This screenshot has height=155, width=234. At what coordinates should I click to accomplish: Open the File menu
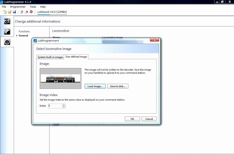pos(4,7)
